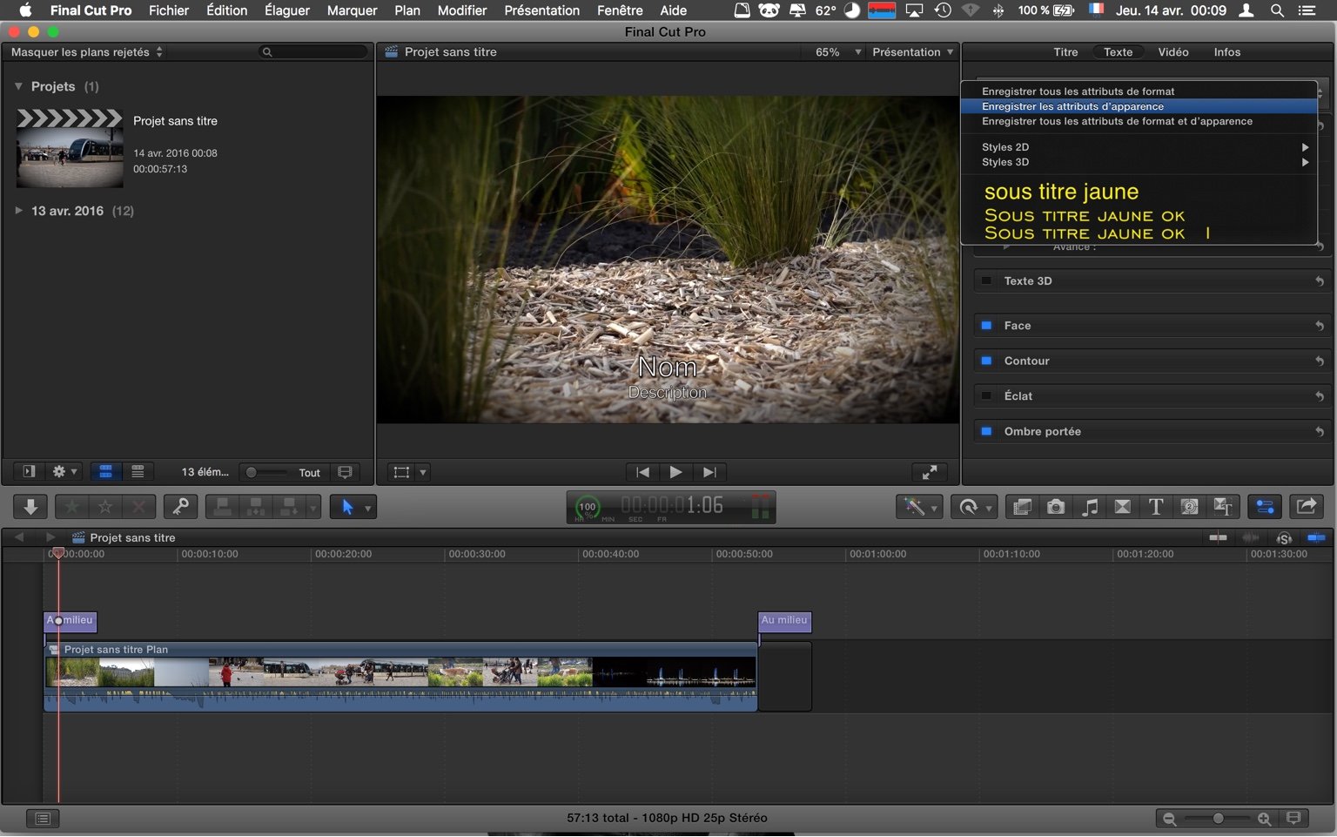Reset the Face section arrow

point(1320,325)
